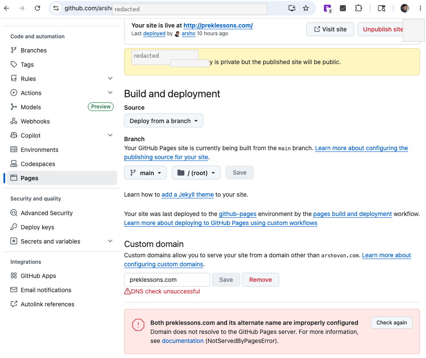Open the / (root) folder dropdown
426x358 pixels.
(196, 173)
